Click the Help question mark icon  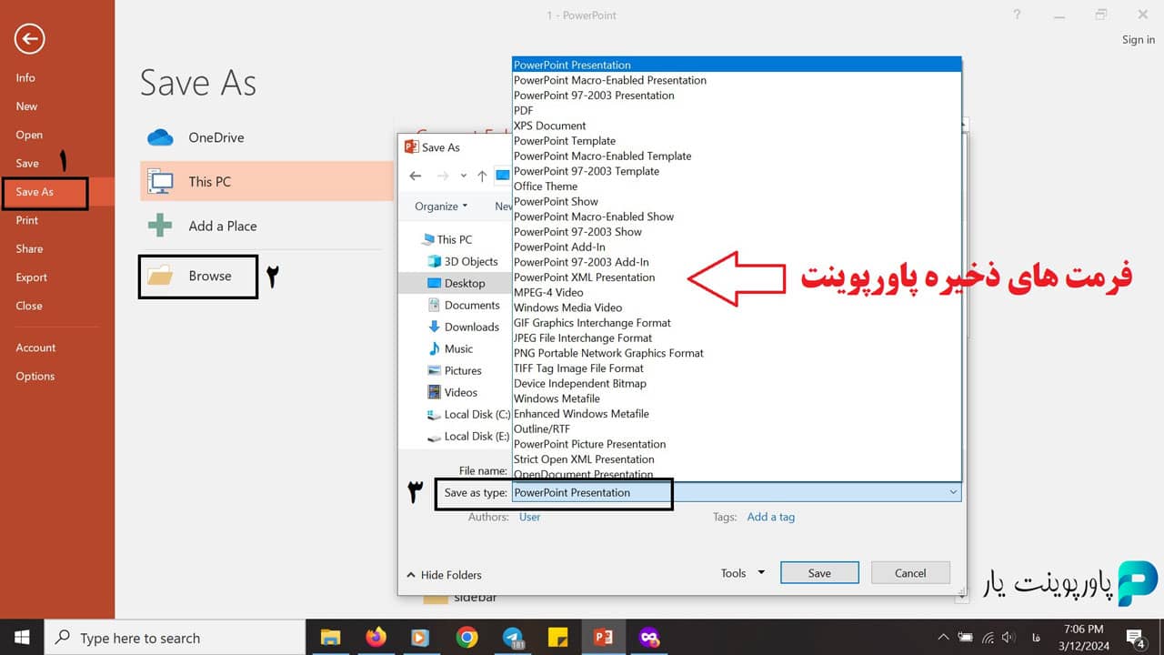tap(1018, 15)
